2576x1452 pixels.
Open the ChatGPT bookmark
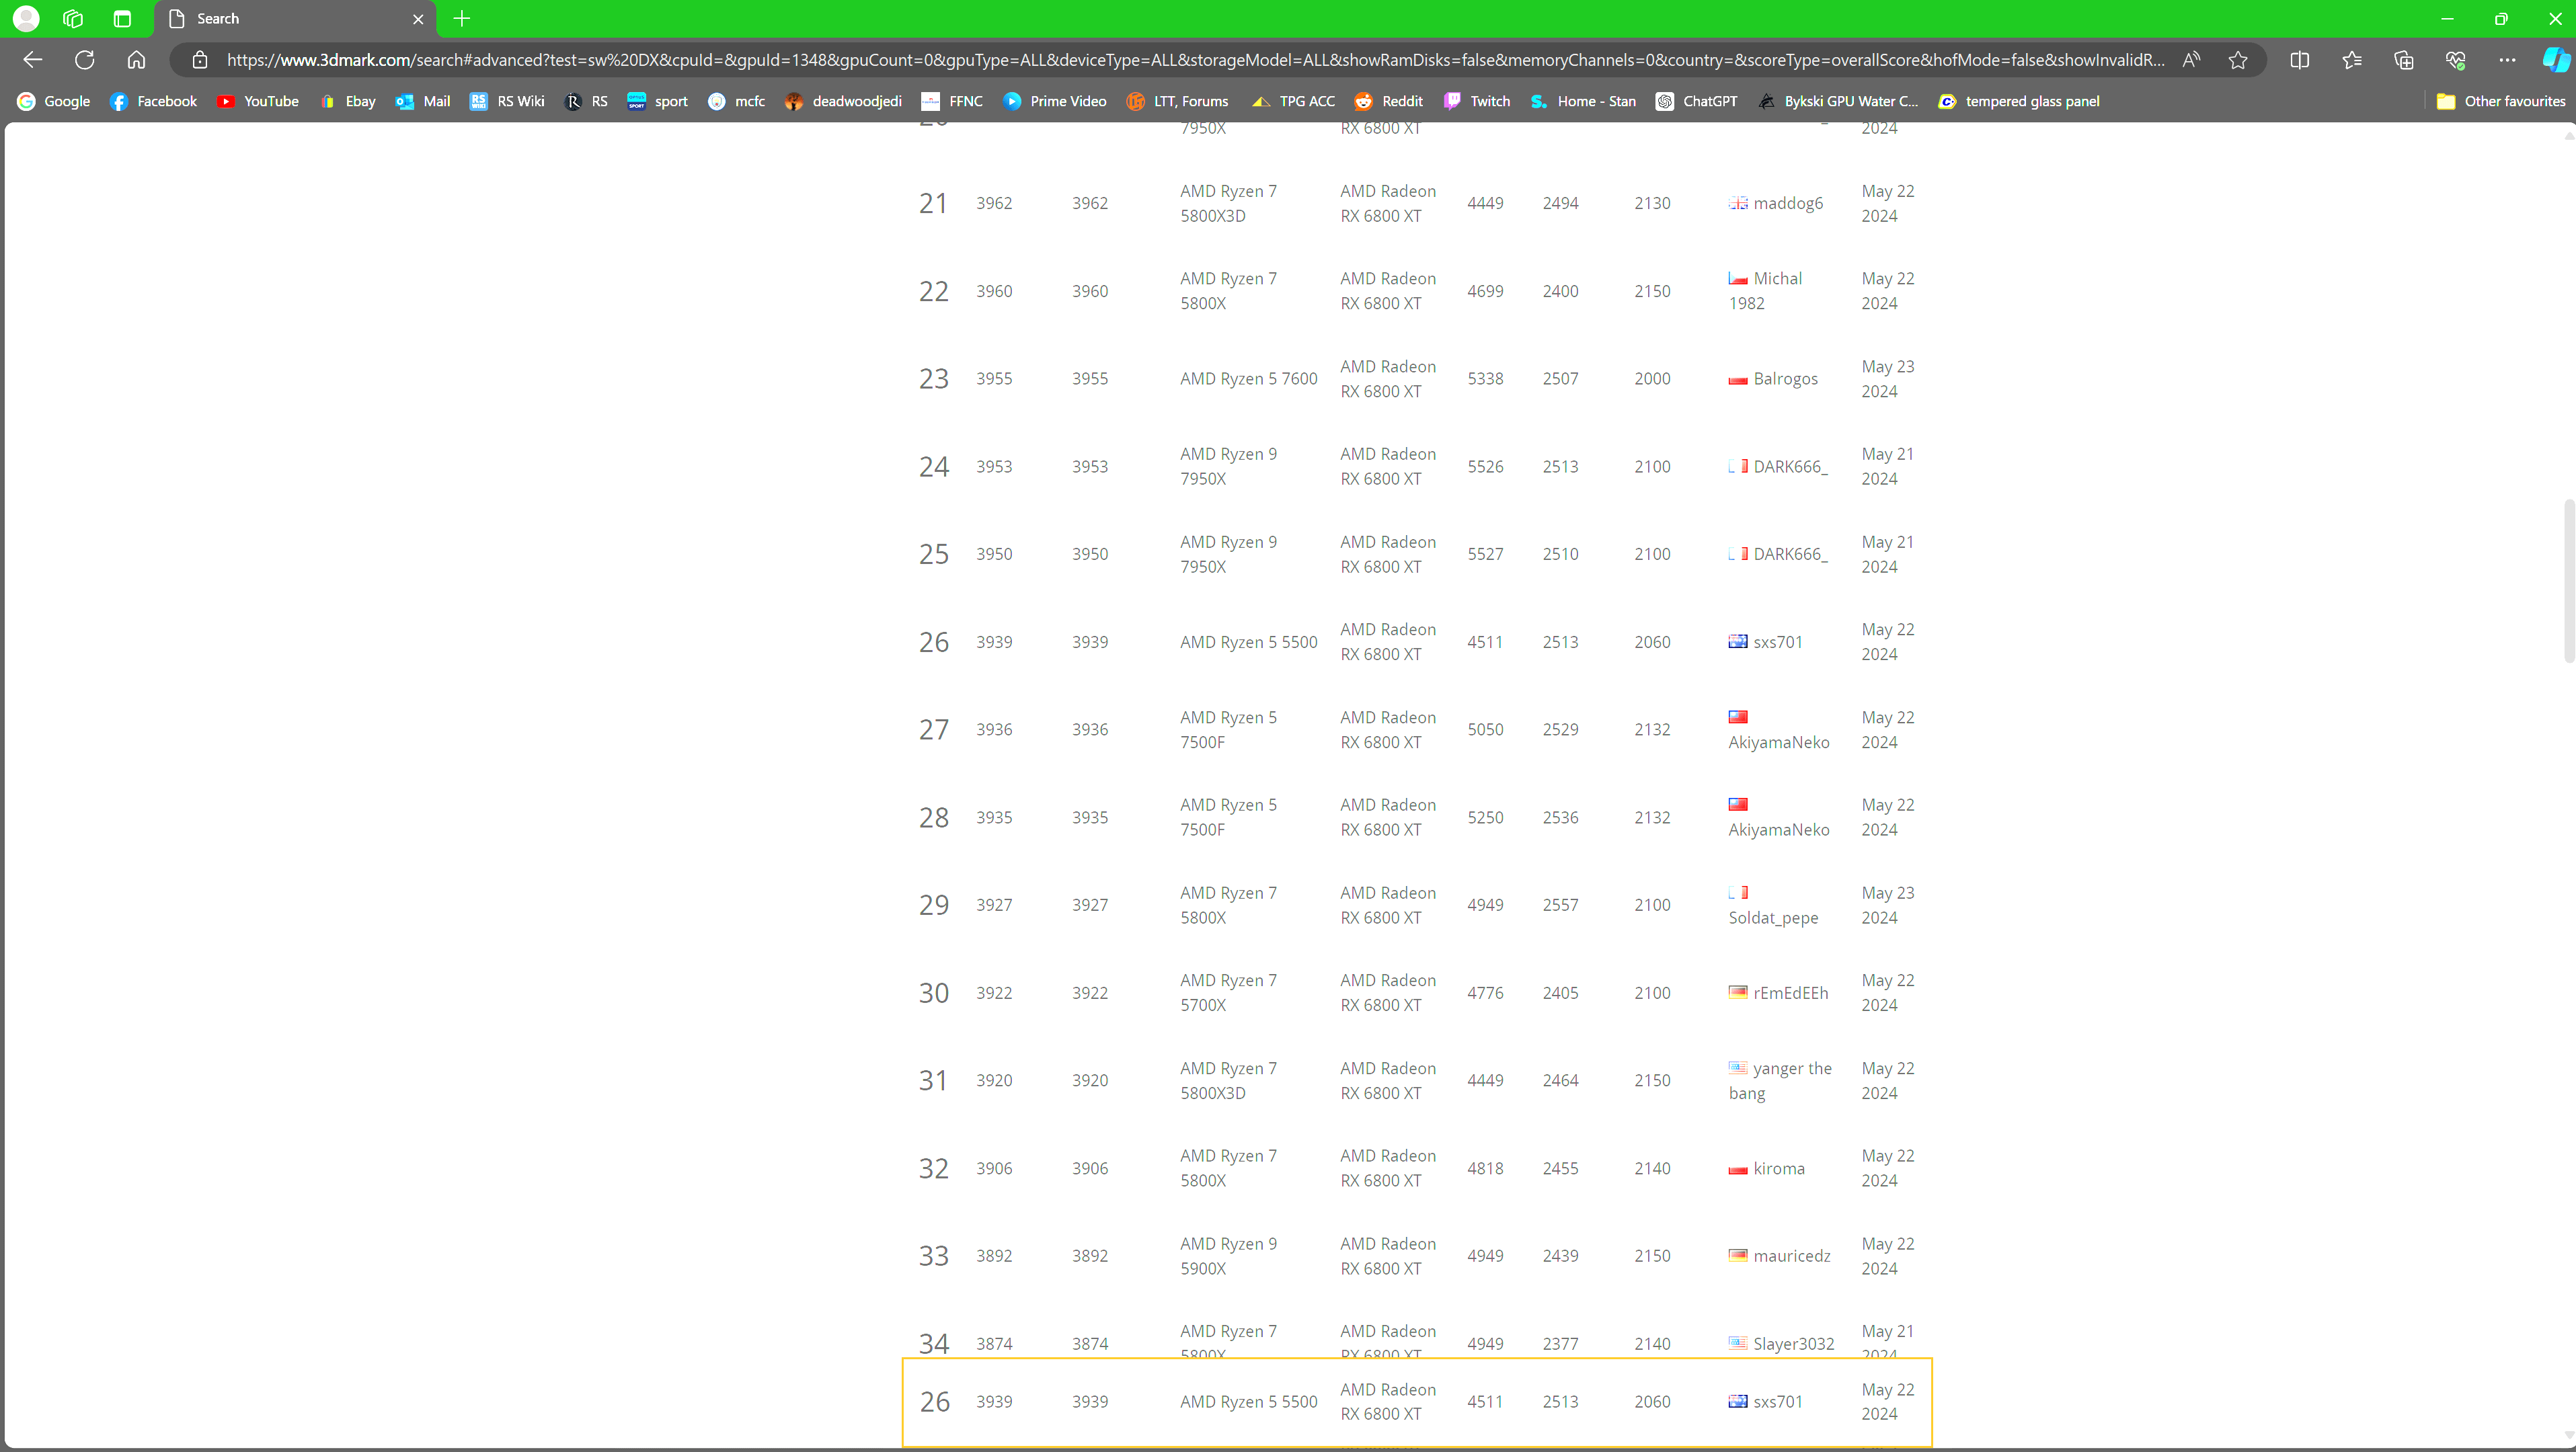click(x=1697, y=101)
